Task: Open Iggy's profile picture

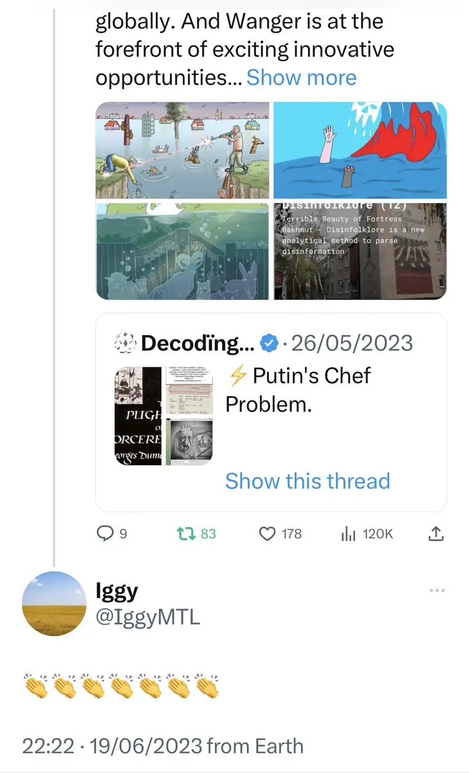Action: [x=54, y=603]
